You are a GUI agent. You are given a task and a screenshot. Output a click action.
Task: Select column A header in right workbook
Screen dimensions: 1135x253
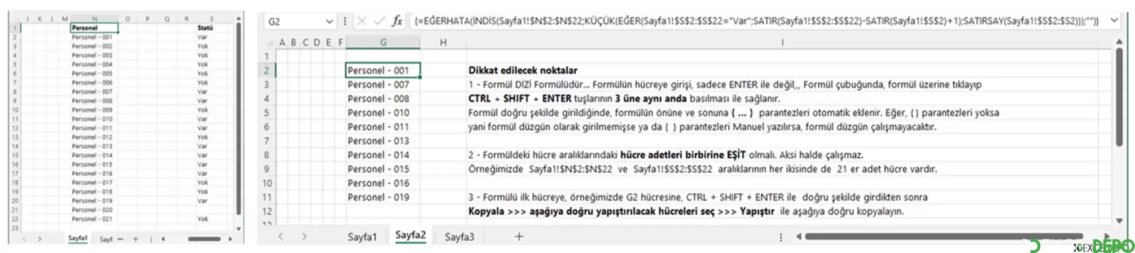(x=282, y=42)
